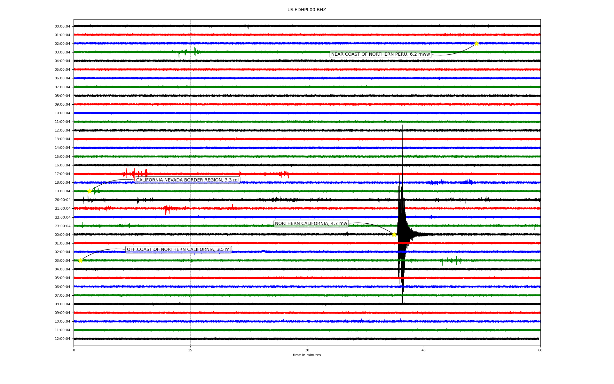Select CALIFORNIA-NEVADA BORDER REGION, 3.3 ml label
Viewport: 614px width, 384px height.
coord(187,180)
